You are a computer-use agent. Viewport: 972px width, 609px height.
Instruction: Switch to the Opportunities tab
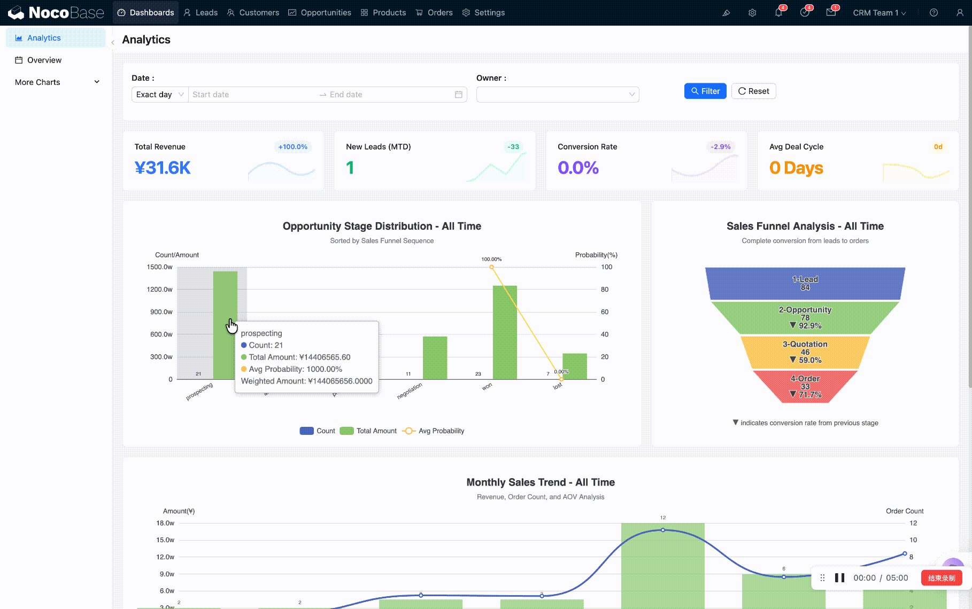320,13
